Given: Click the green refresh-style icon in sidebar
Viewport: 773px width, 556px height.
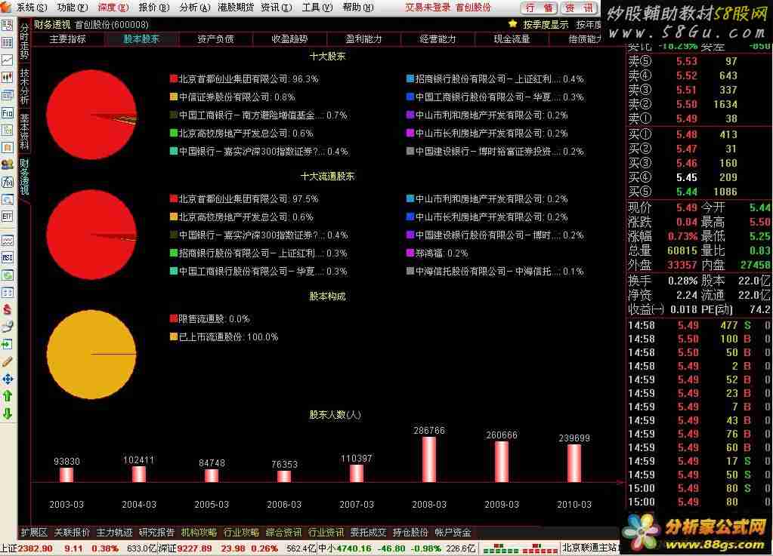Looking at the screenshot, I should click(x=8, y=275).
